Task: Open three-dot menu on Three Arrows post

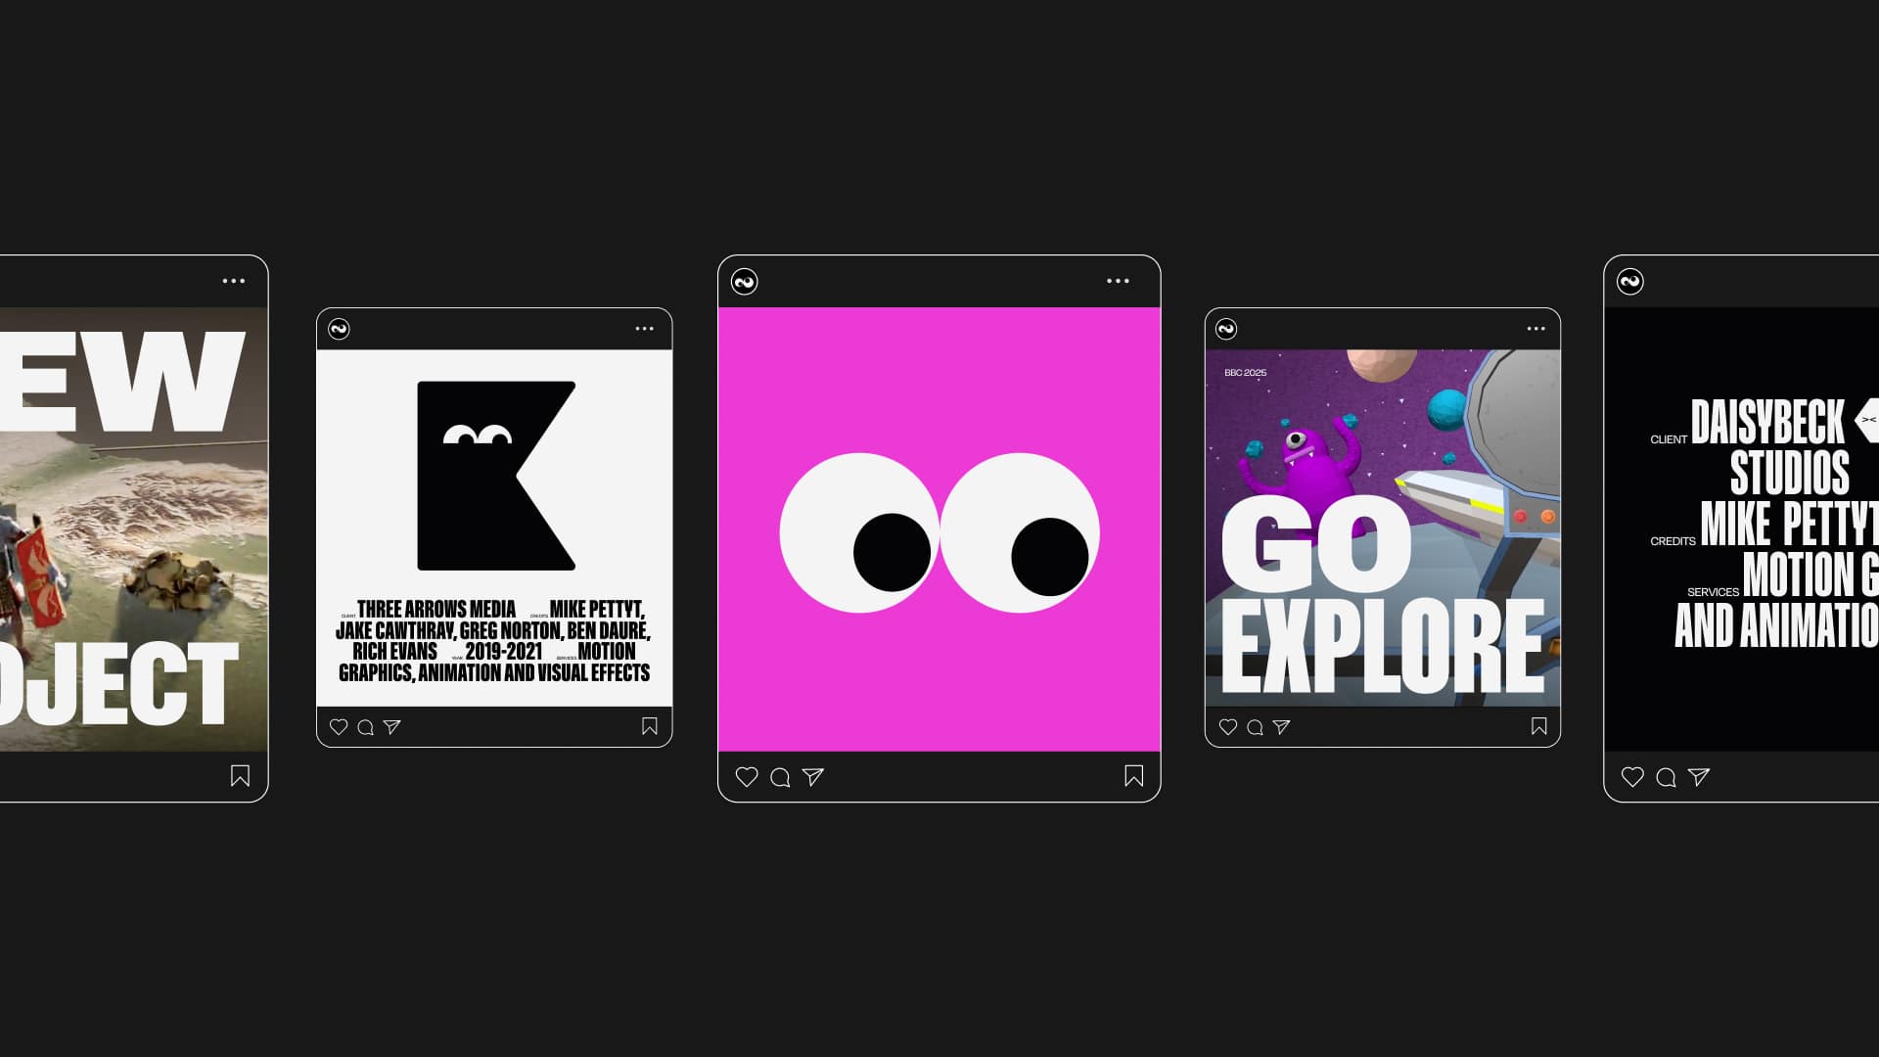Action: pos(644,329)
